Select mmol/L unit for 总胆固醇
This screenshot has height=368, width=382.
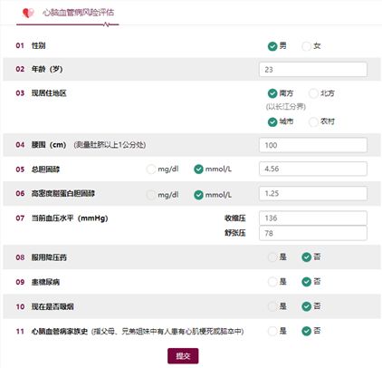[198, 169]
